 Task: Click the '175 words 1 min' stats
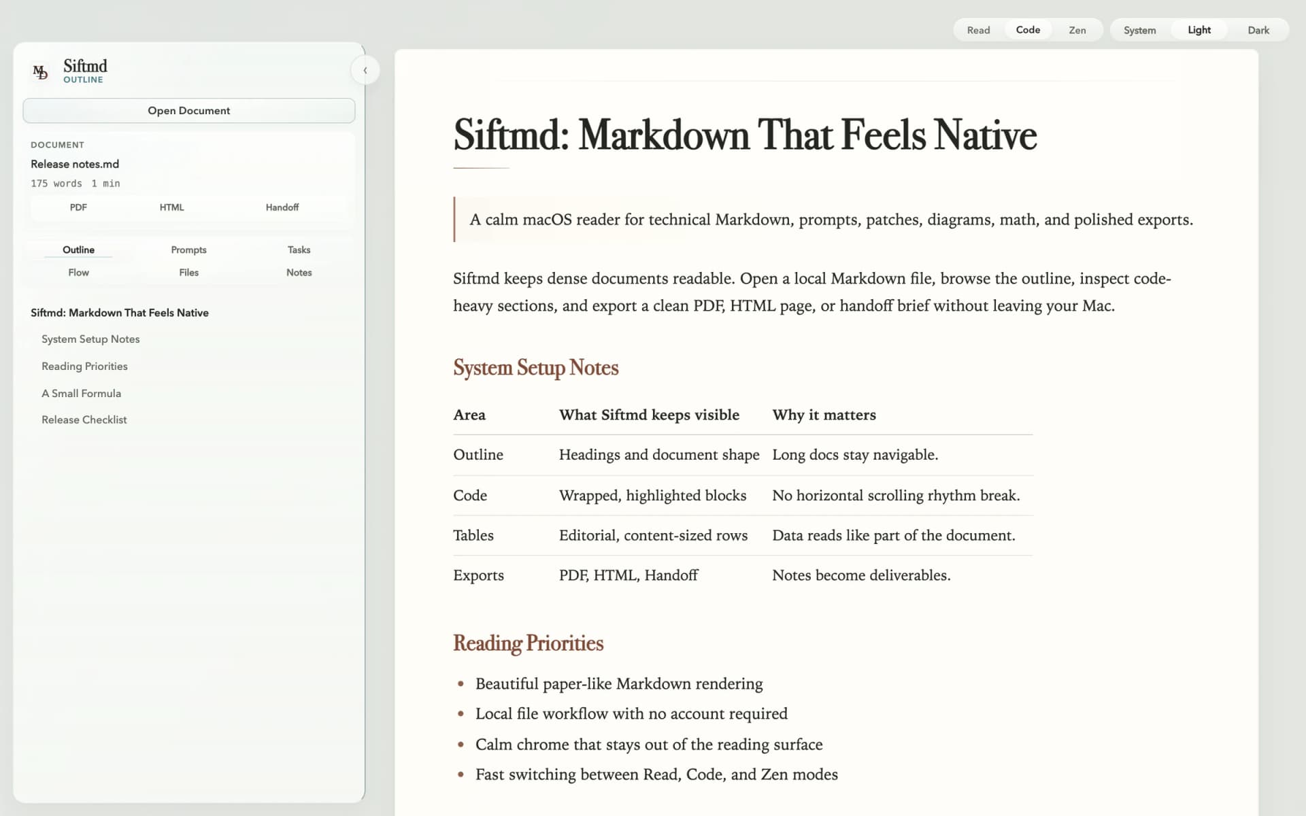pyautogui.click(x=76, y=184)
